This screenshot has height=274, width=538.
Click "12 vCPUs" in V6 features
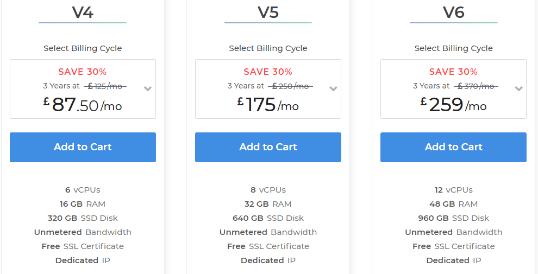point(453,190)
